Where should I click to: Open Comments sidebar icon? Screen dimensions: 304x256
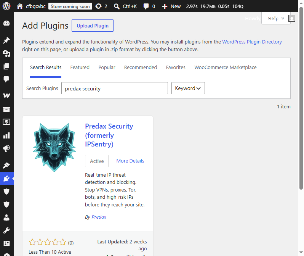[x=6, y=79]
